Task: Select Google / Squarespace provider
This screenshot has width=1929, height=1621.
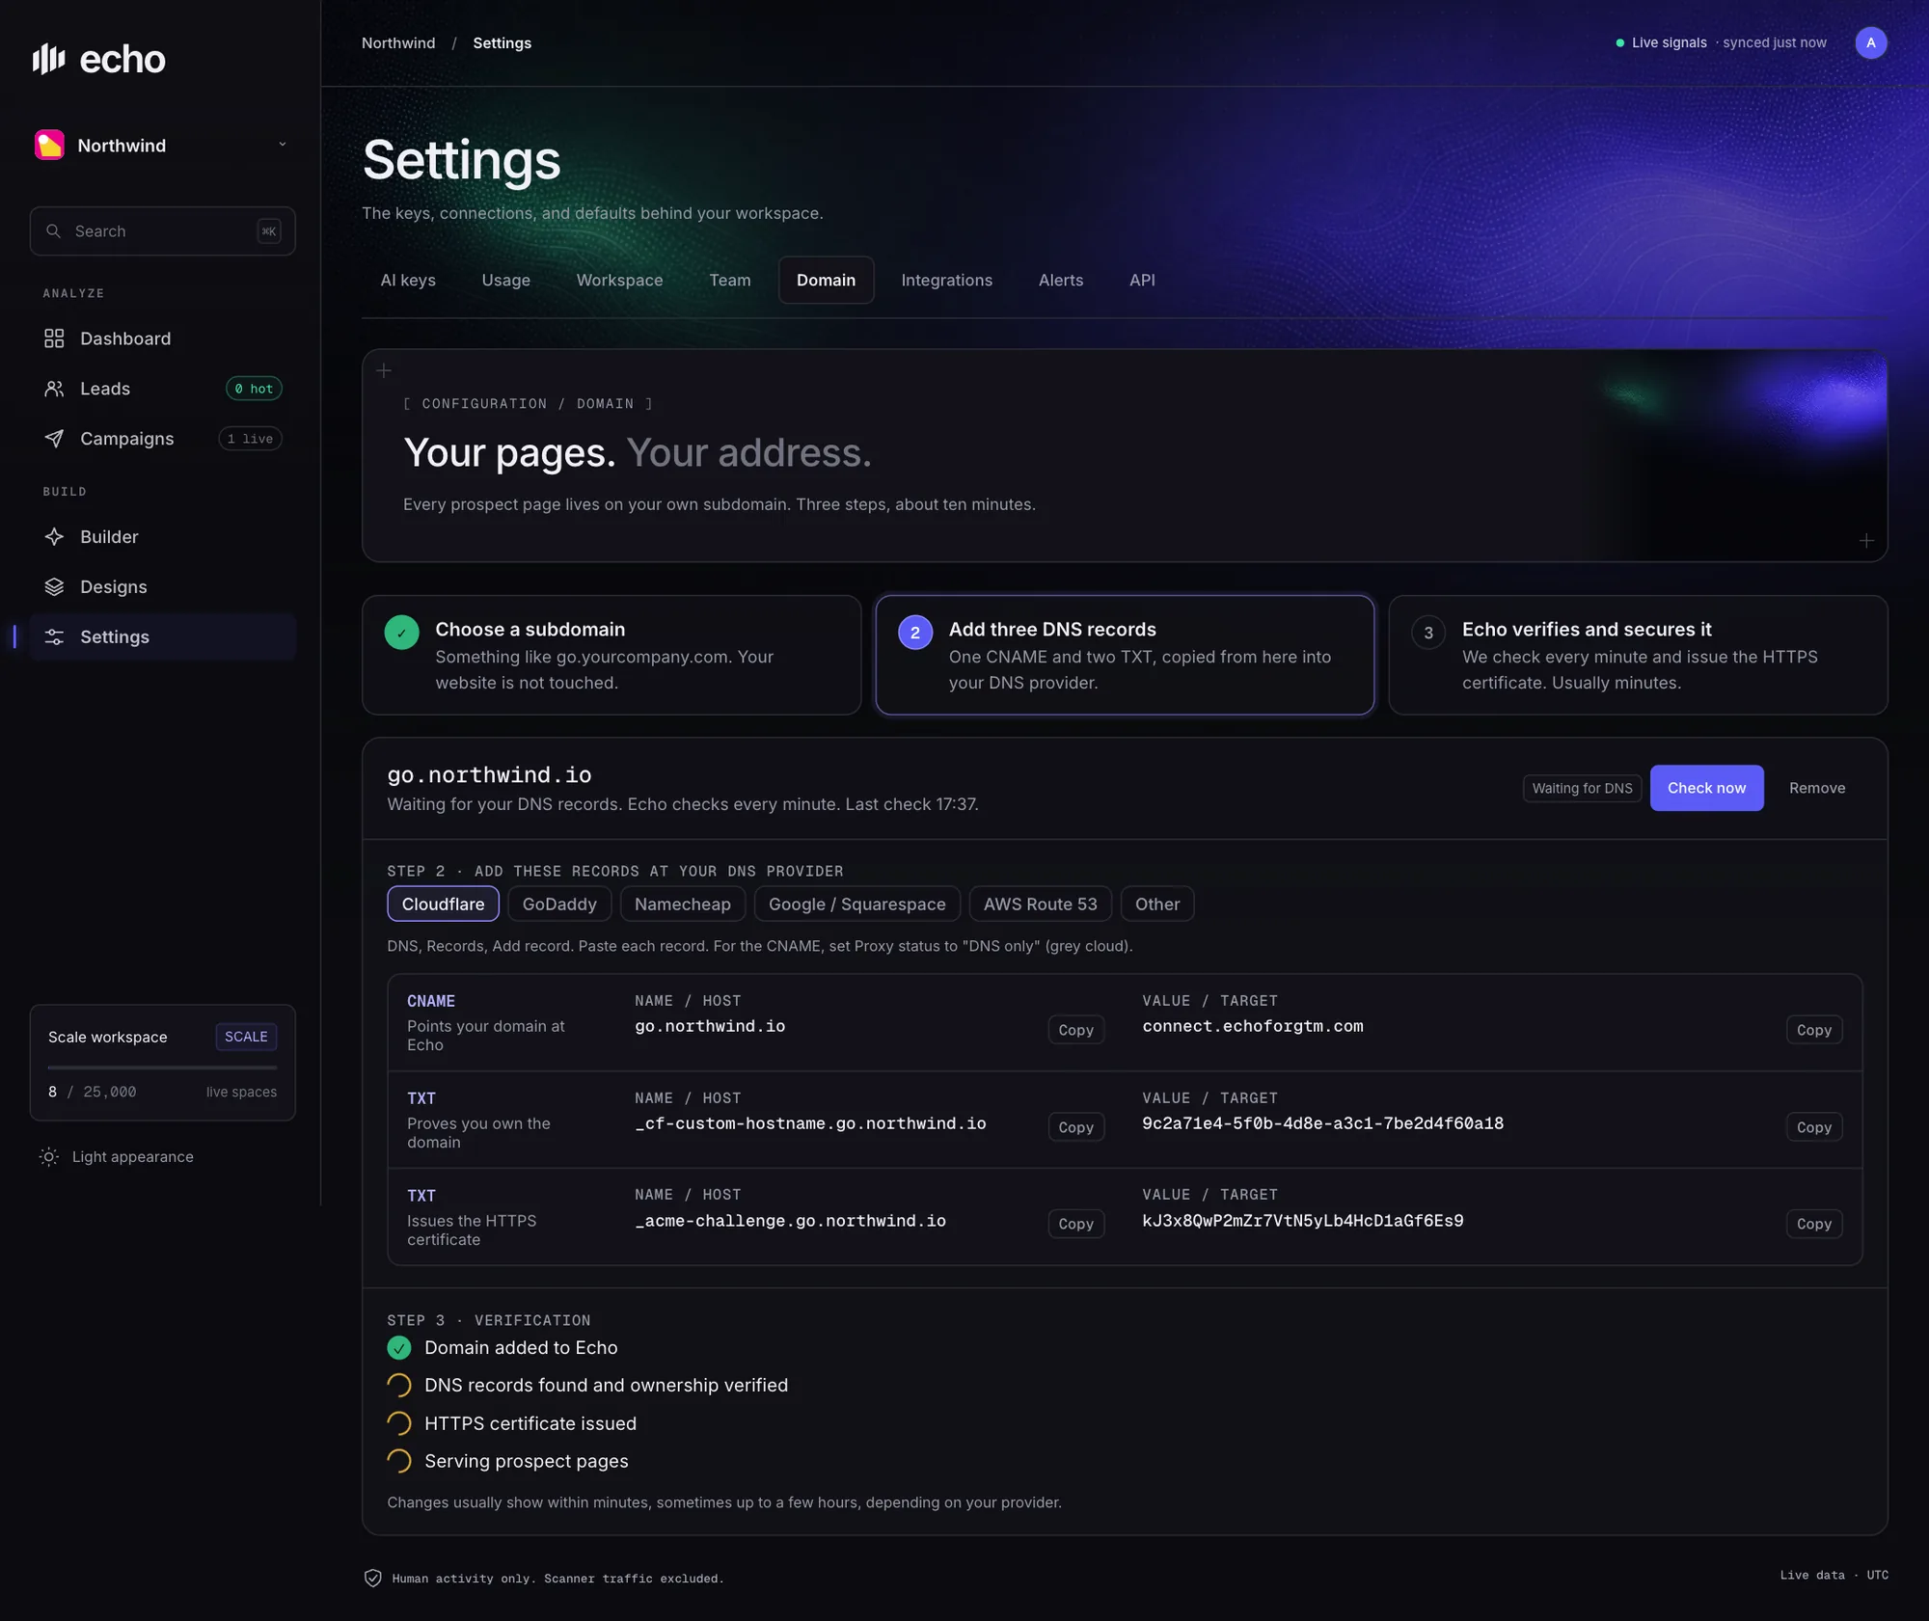Action: click(857, 904)
